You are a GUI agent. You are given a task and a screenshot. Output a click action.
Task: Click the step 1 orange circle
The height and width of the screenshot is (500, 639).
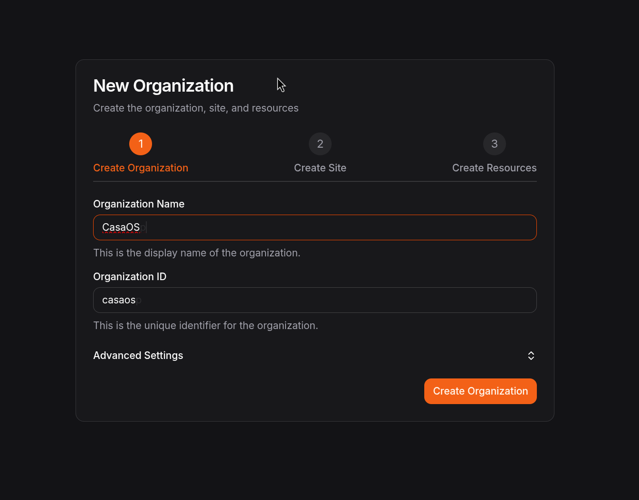(x=141, y=144)
